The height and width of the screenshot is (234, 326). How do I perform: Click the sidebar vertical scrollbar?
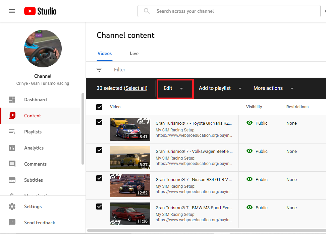click(83, 129)
